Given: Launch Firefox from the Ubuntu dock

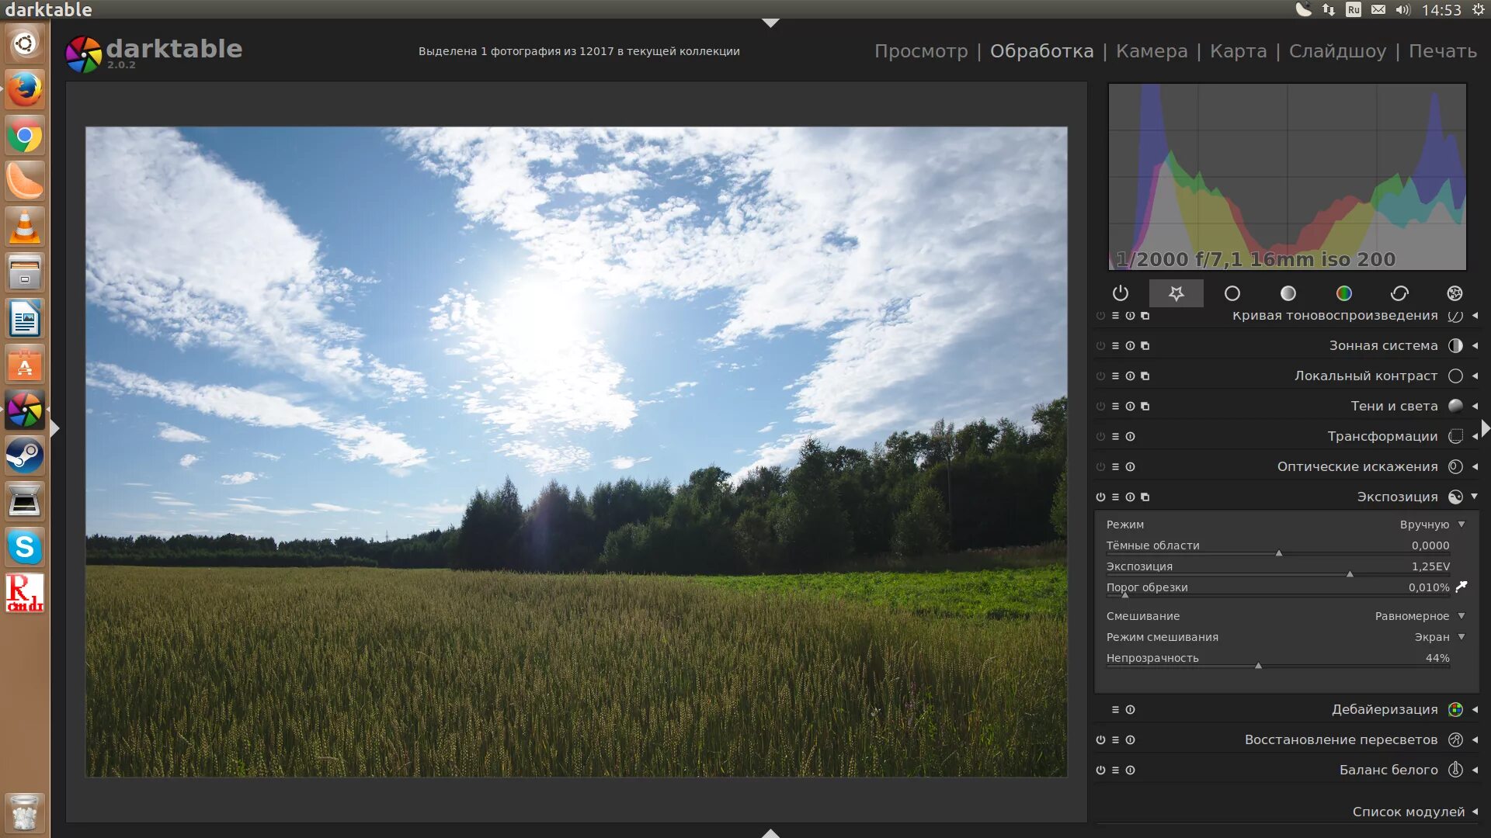Looking at the screenshot, I should click(x=25, y=89).
